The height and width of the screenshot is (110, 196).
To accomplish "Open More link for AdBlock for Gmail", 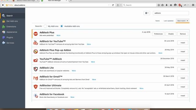I will tap(94, 79).
